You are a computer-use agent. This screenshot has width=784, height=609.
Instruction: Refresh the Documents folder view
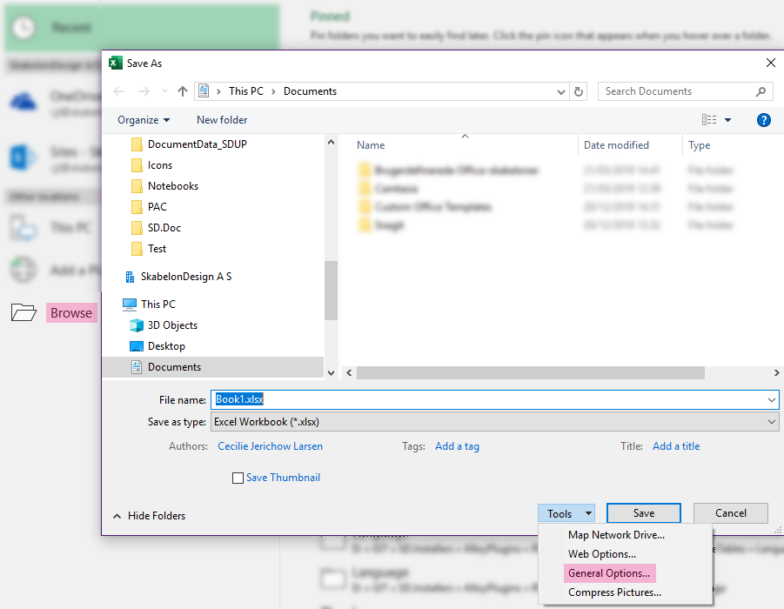[579, 91]
